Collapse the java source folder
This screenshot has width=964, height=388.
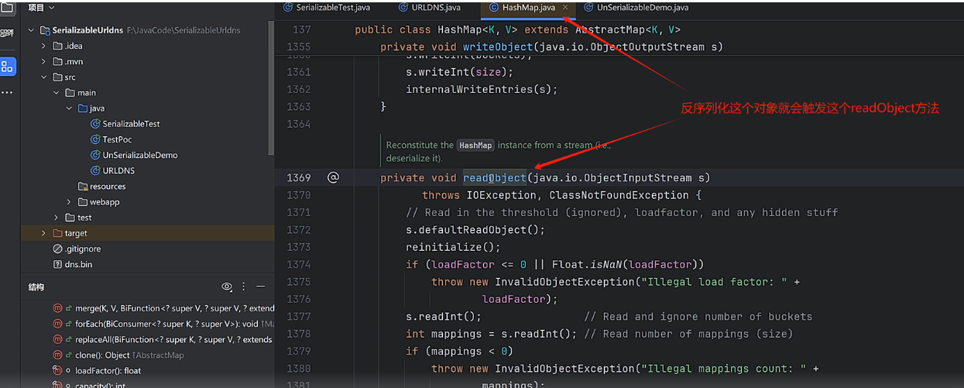click(69, 108)
